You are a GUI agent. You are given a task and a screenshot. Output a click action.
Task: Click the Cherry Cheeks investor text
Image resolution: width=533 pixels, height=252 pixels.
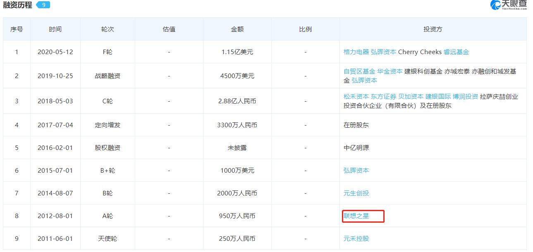tap(420, 52)
